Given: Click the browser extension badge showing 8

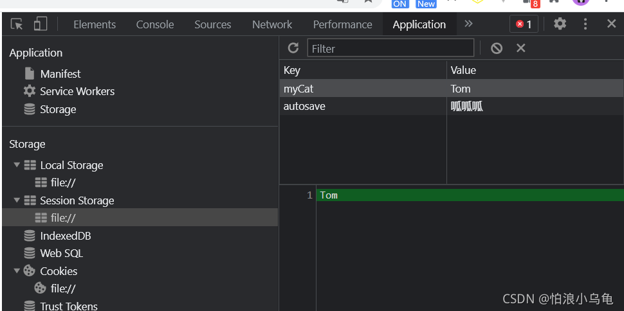Looking at the screenshot, I should [x=535, y=4].
